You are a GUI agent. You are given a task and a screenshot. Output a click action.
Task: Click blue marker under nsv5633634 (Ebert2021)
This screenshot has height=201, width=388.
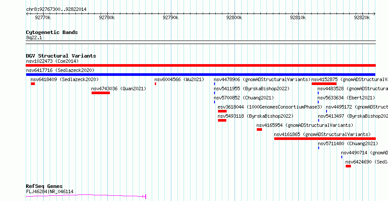pos(318,102)
